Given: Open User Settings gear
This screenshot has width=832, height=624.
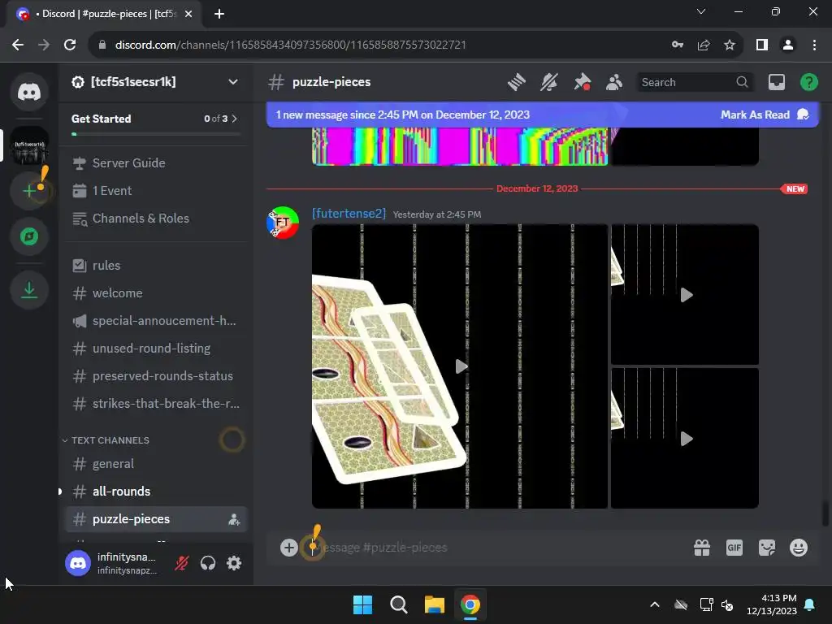Looking at the screenshot, I should point(234,563).
